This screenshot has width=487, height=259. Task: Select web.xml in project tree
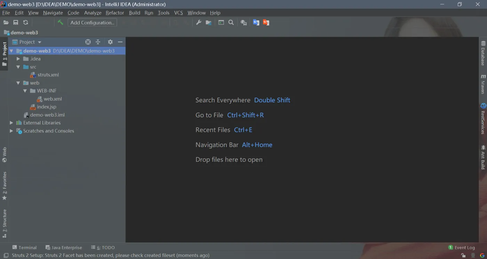coord(53,99)
